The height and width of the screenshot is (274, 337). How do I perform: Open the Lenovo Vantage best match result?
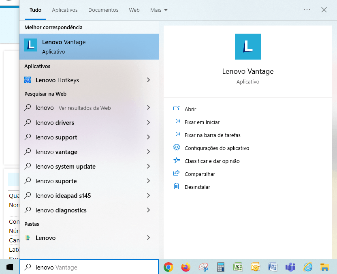pos(89,47)
